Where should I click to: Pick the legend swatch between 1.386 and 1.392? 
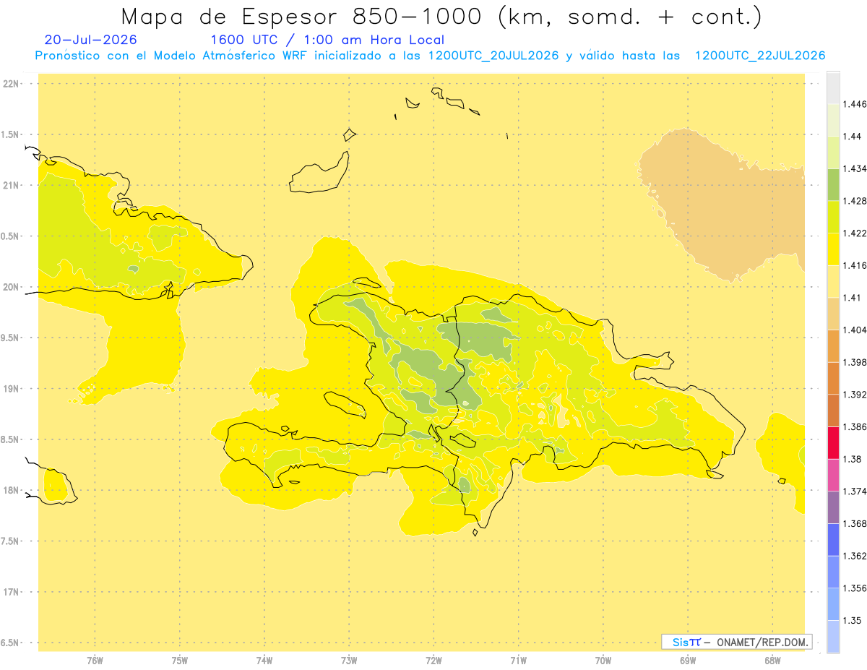tap(833, 411)
